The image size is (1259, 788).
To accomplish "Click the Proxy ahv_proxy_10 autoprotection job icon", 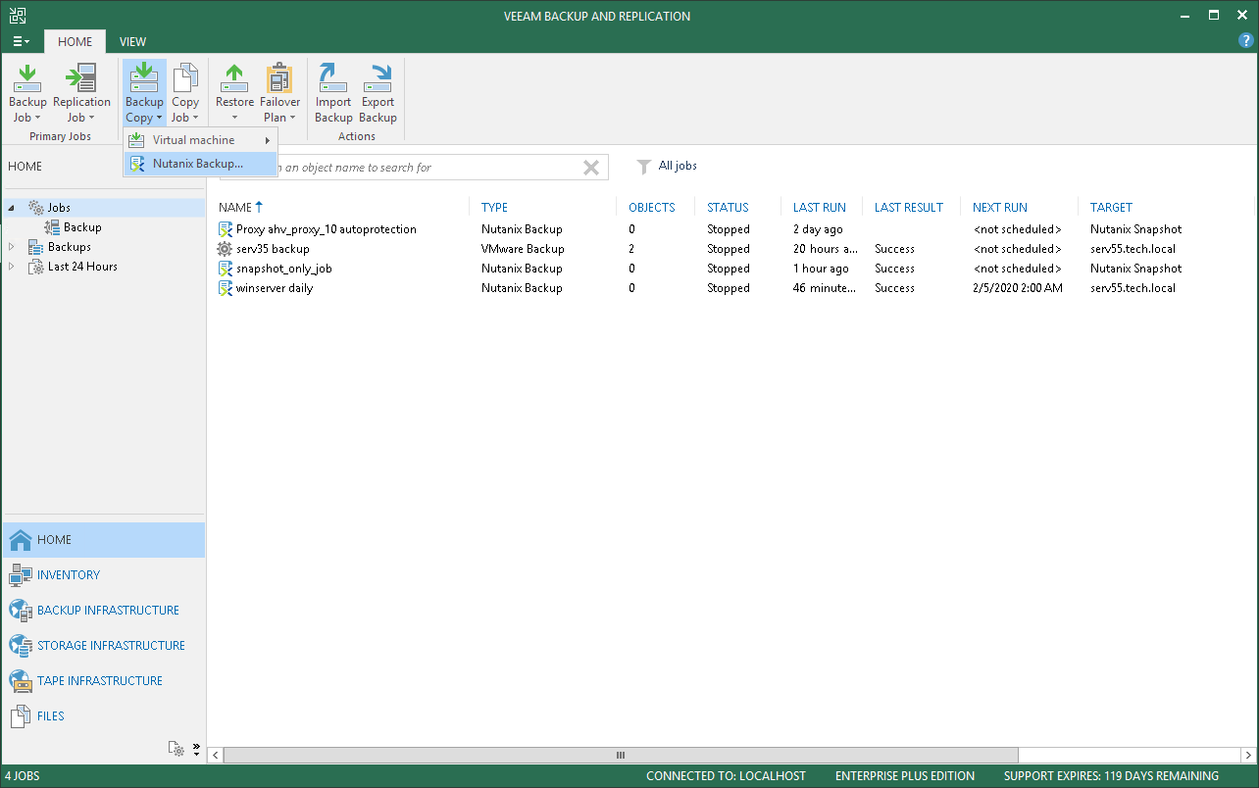I will point(226,229).
